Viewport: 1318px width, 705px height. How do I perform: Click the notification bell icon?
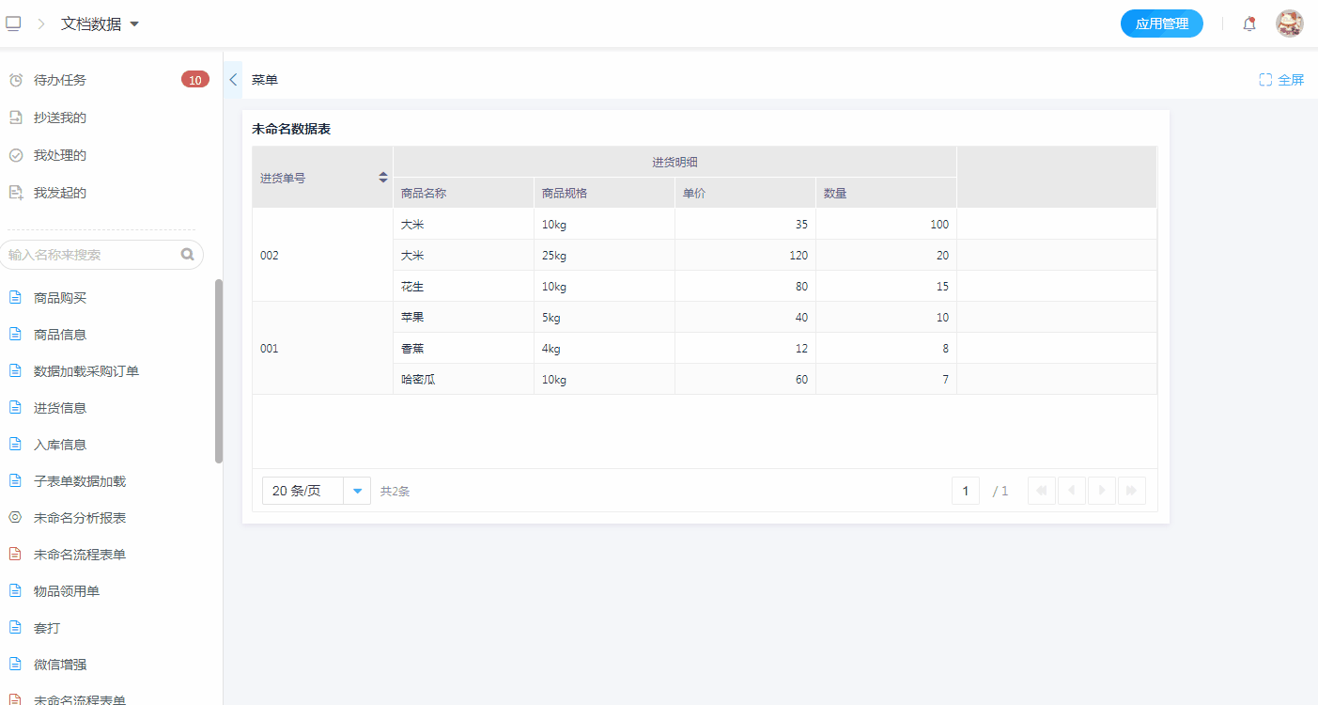(1248, 24)
